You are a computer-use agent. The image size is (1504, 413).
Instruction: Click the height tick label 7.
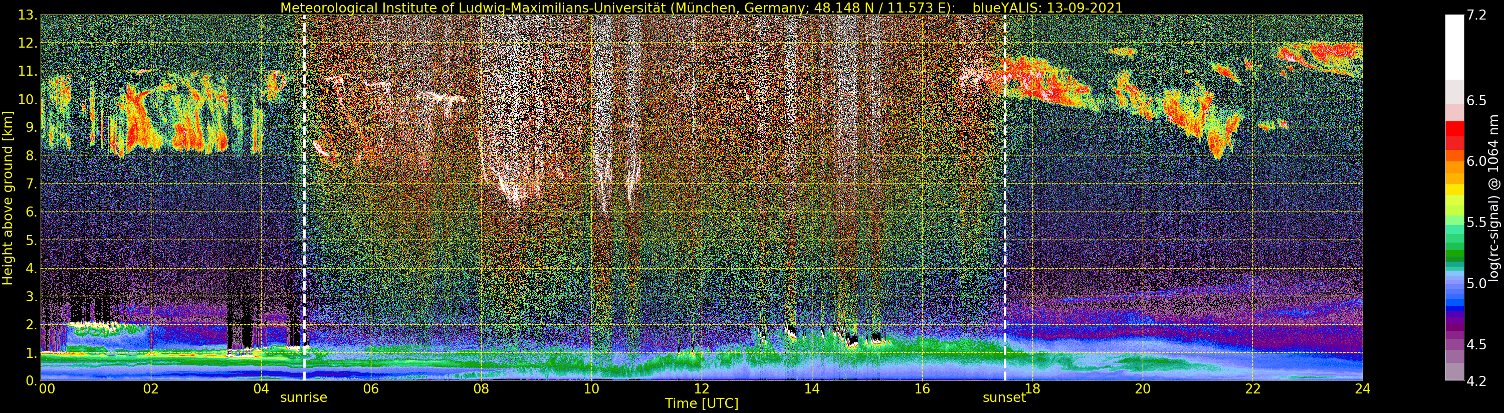32,184
